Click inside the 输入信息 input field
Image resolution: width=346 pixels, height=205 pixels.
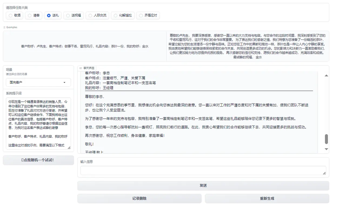click(x=203, y=171)
